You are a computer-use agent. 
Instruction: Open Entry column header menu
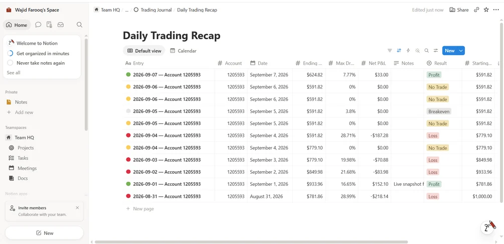169,63
